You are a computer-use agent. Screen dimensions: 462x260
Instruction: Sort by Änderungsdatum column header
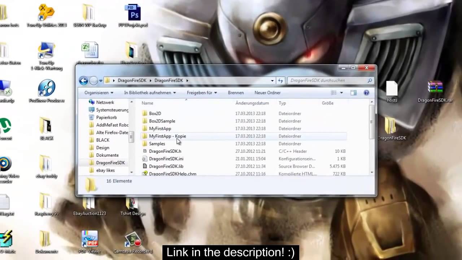click(x=252, y=103)
